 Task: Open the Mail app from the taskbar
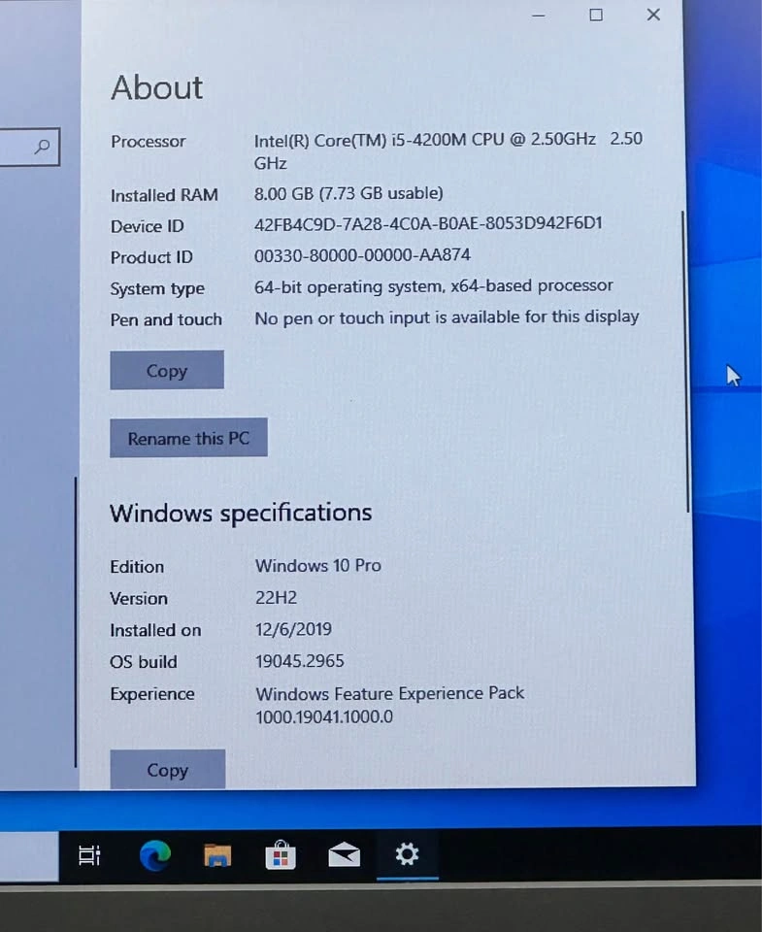point(345,855)
